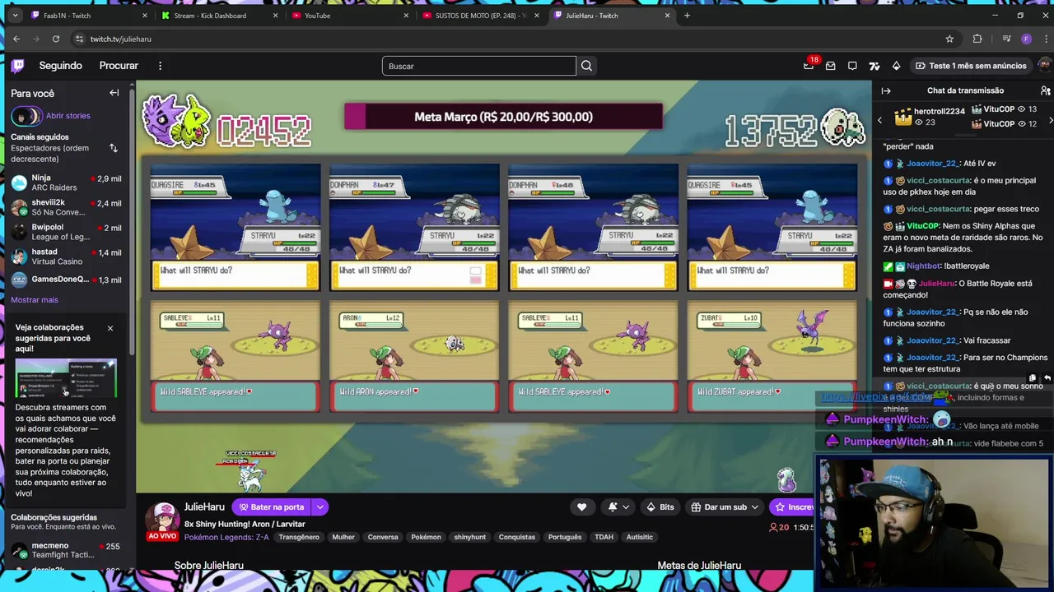The image size is (1054, 592).
Task: Reload the page
Action: pyautogui.click(x=56, y=39)
